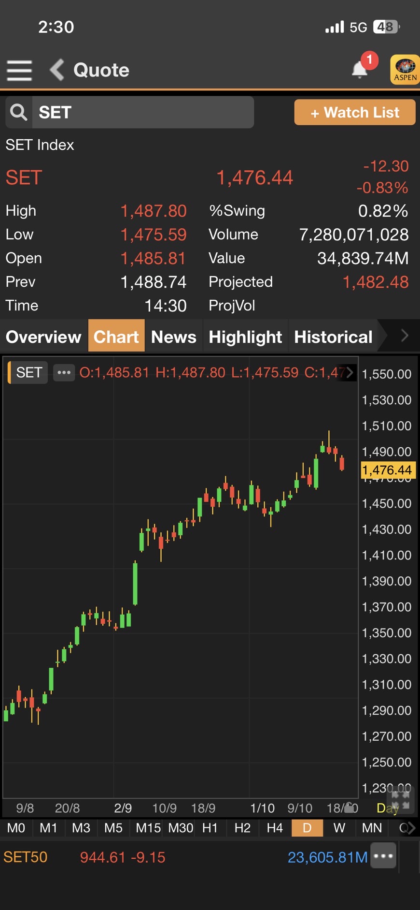The width and height of the screenshot is (420, 910).
Task: Open the chart series options ellipsis
Action: (x=64, y=372)
